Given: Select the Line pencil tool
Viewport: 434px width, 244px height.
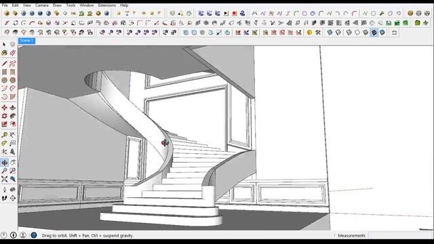Looking at the screenshot, I should coord(4,64).
